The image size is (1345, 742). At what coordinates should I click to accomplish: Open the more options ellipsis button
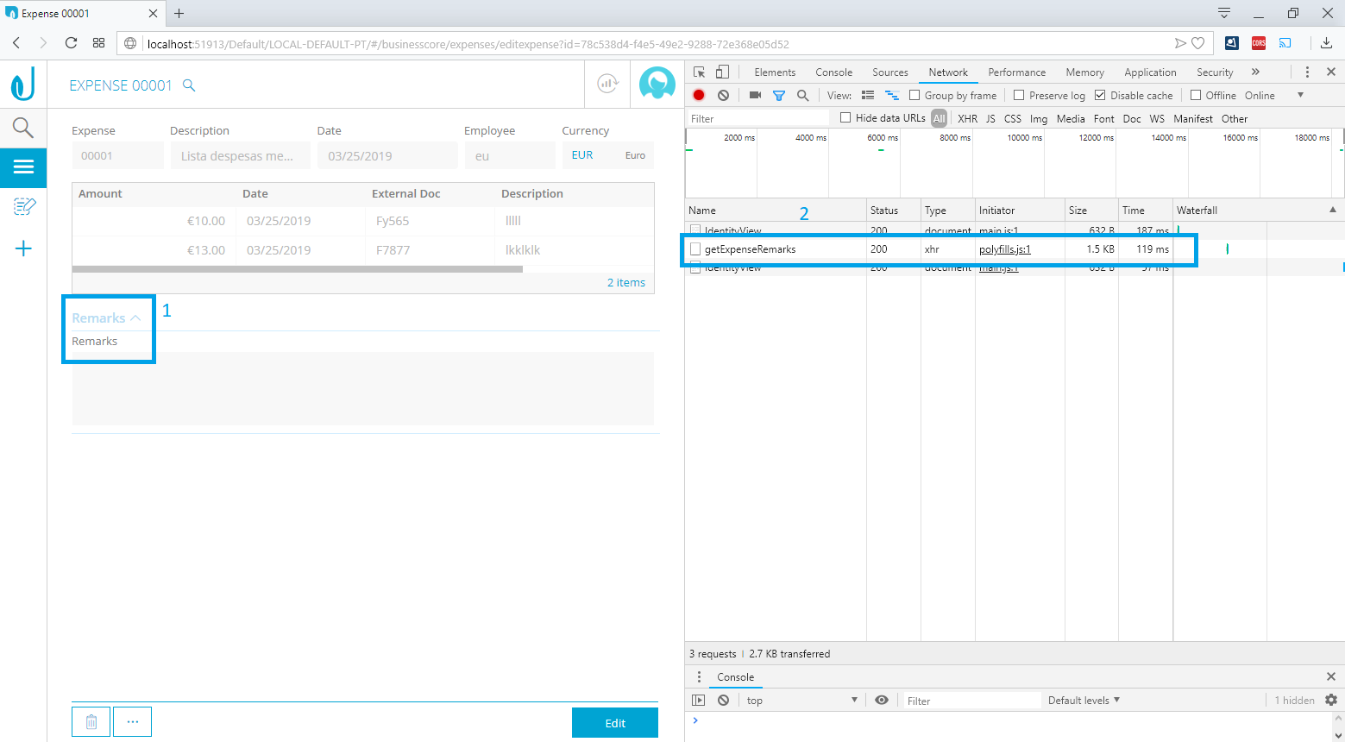133,722
